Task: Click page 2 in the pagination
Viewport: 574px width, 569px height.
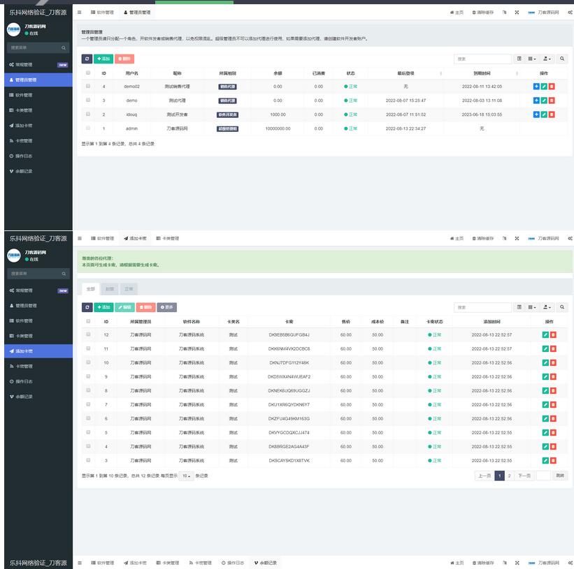Action: 509,475
